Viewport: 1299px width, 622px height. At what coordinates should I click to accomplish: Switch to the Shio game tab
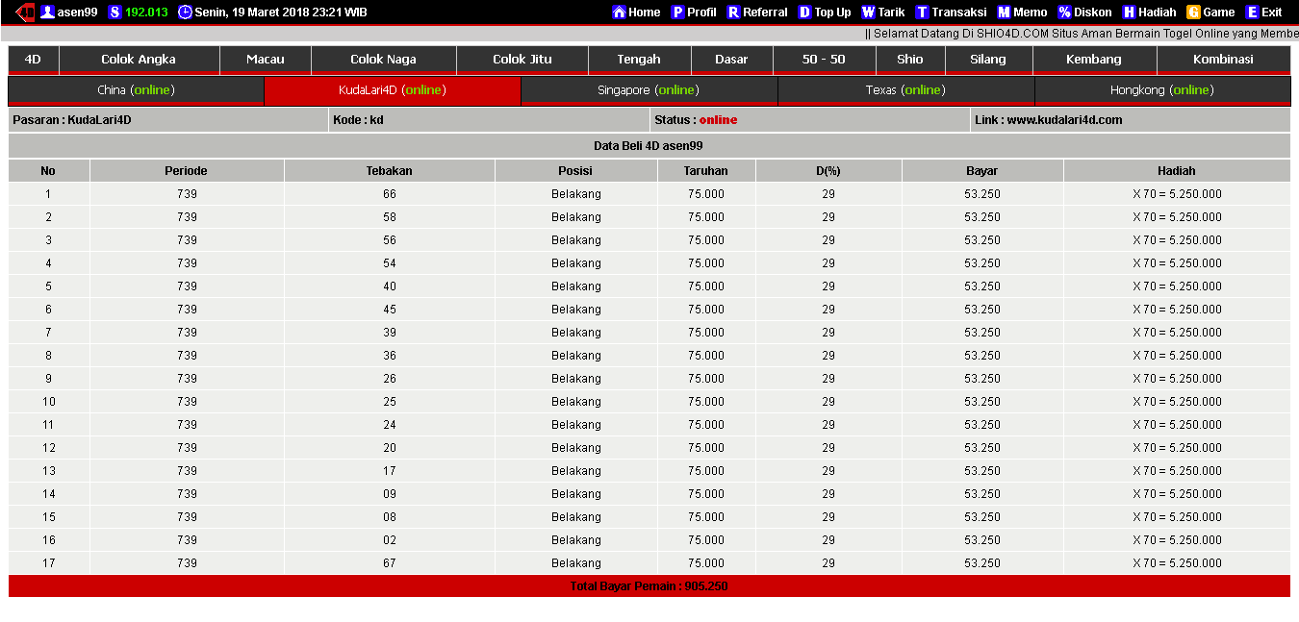click(909, 60)
